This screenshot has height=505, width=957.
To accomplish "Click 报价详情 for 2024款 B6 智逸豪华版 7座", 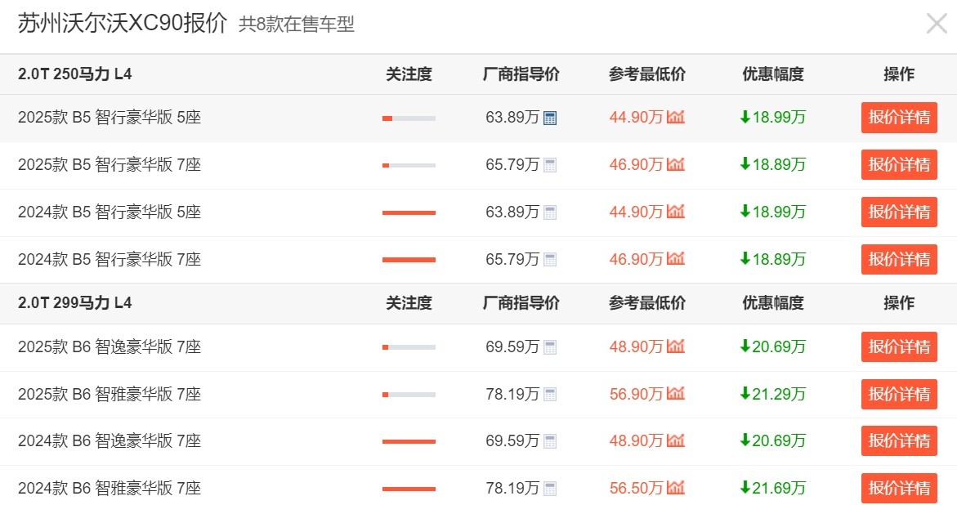I will (899, 441).
